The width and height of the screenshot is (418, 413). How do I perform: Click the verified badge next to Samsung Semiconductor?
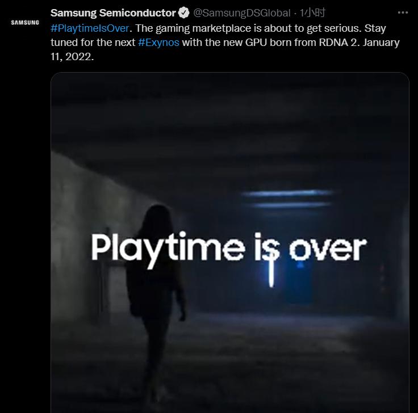(183, 13)
